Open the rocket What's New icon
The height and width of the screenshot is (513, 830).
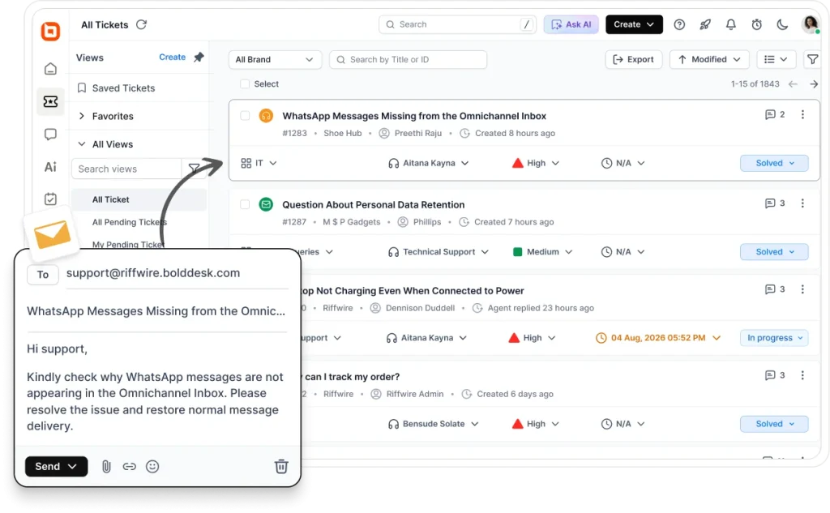coord(705,24)
